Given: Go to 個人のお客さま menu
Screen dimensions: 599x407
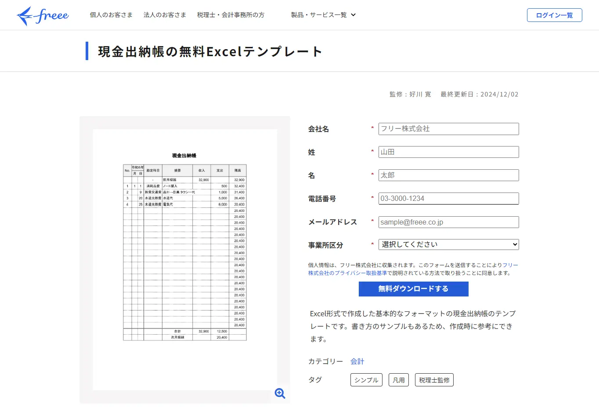Looking at the screenshot, I should click(111, 15).
